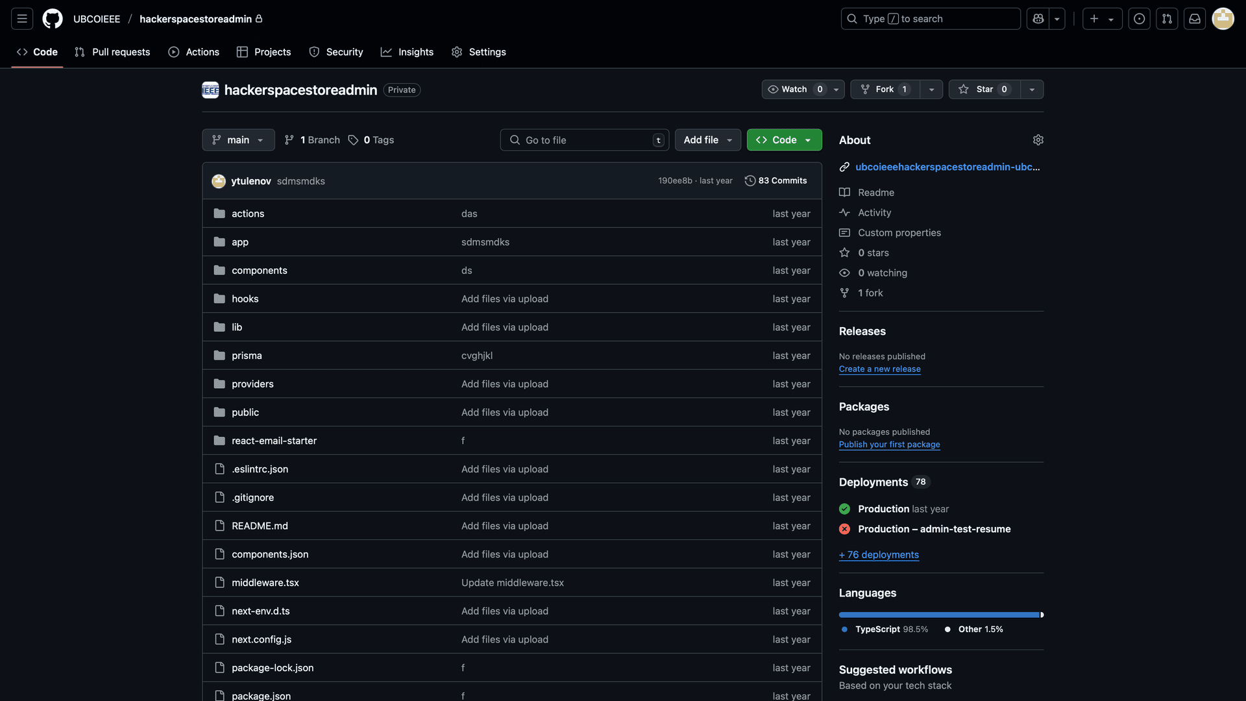1246x701 pixels.
Task: Switch to the Code tab
Action: coord(37,52)
